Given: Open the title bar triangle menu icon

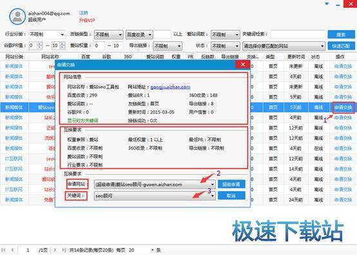Looking at the screenshot, I should coord(327,4).
